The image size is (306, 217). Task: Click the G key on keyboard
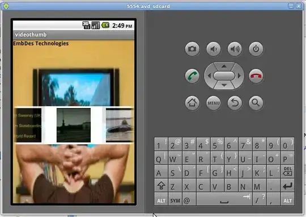(217, 172)
